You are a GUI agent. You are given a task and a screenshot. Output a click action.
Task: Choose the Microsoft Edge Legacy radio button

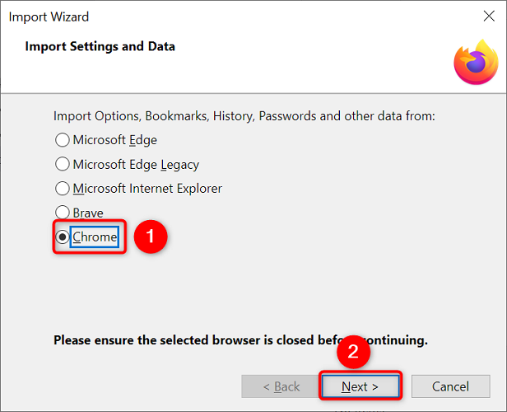point(62,164)
